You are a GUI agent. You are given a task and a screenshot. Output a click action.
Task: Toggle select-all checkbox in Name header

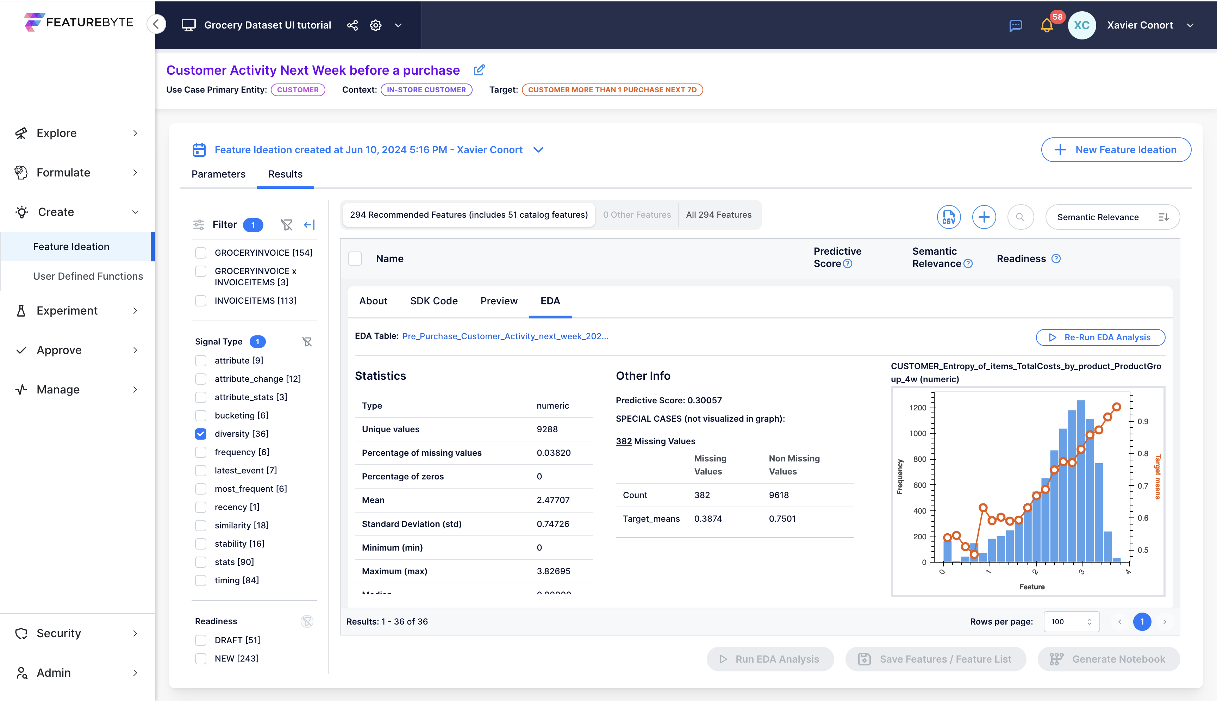pyautogui.click(x=355, y=259)
